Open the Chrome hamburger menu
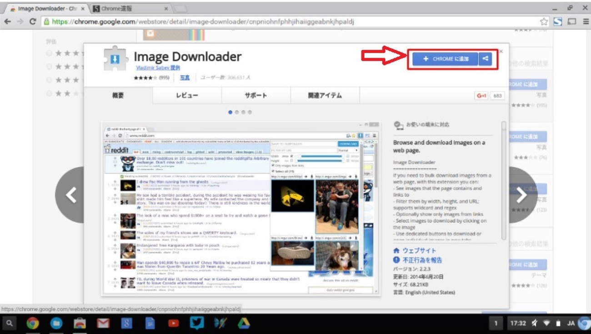 (x=586, y=21)
